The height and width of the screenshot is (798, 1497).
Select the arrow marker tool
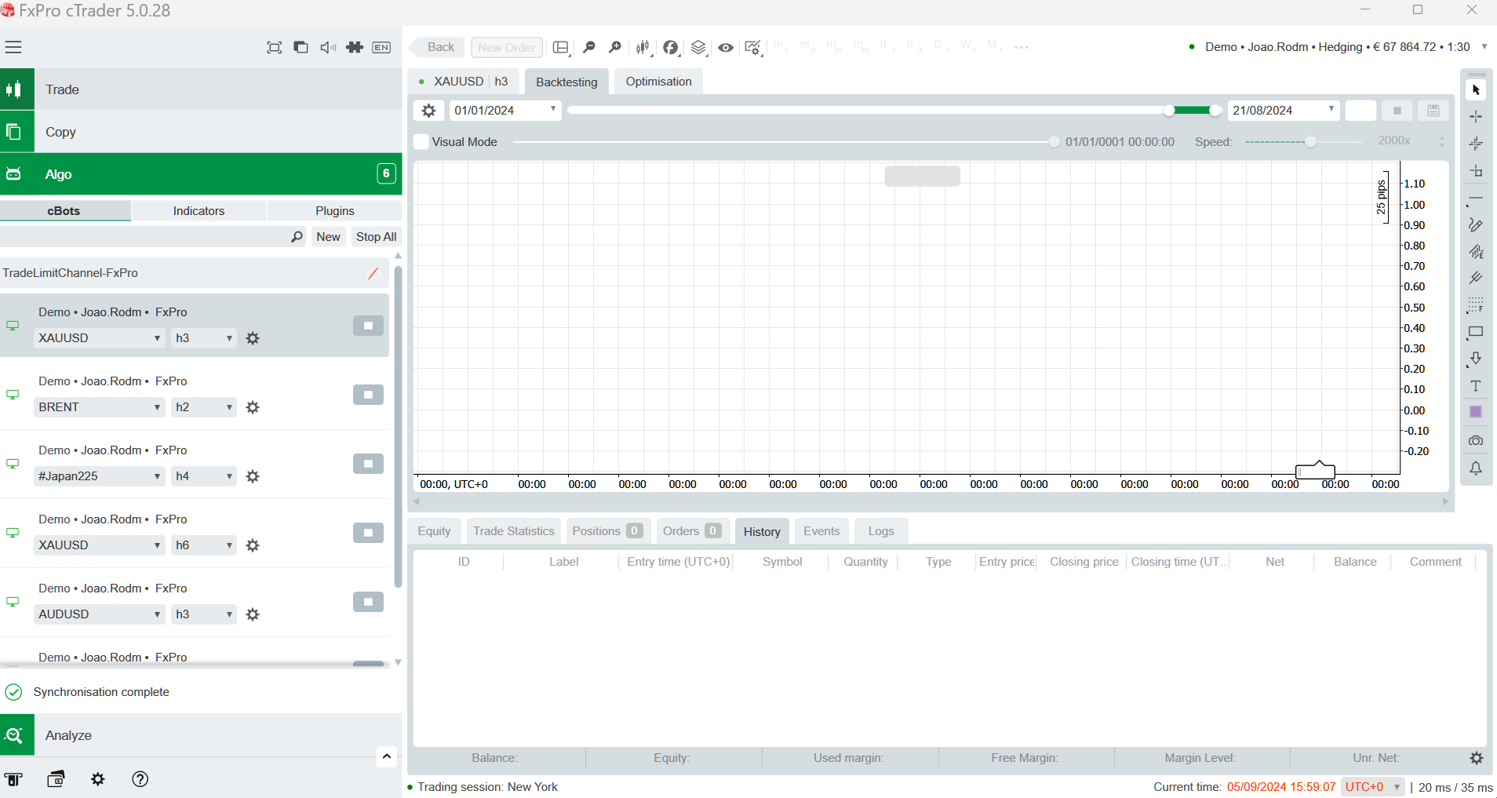tap(1476, 359)
